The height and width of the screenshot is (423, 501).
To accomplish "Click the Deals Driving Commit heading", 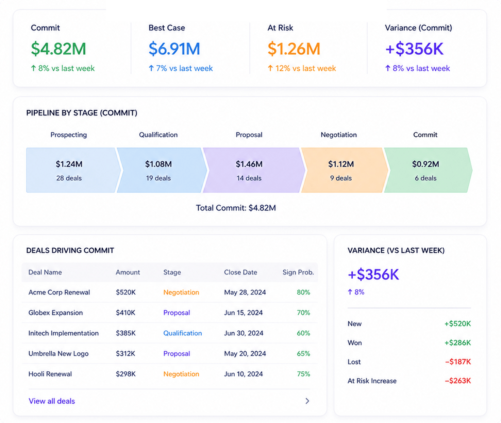I will (70, 250).
